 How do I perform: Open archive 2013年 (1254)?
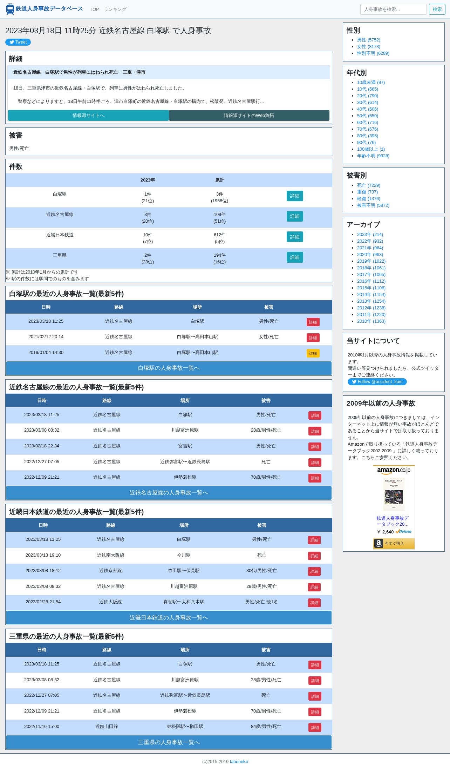coord(371,301)
